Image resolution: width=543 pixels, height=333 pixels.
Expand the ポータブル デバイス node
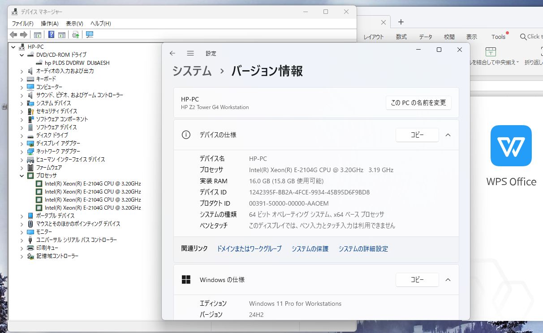pyautogui.click(x=22, y=215)
